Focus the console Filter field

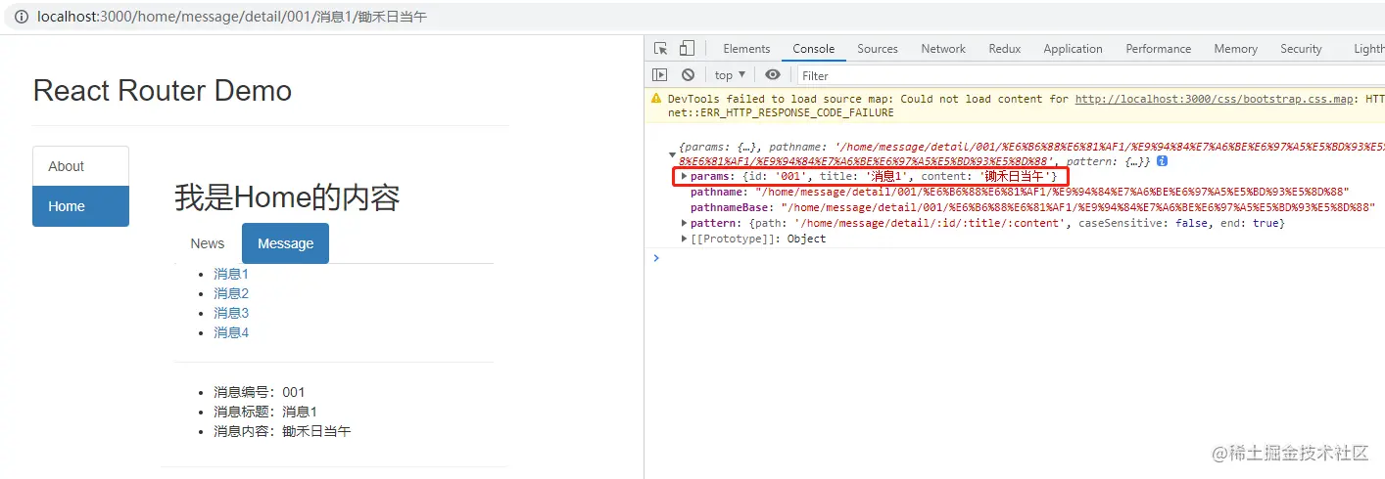(1091, 75)
